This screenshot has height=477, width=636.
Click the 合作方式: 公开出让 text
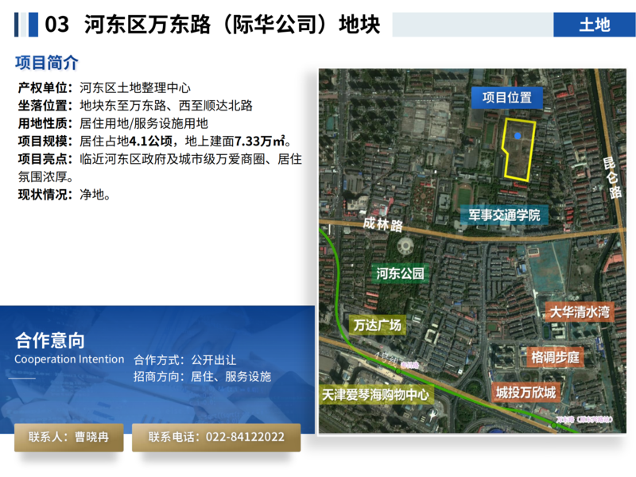pos(185,360)
